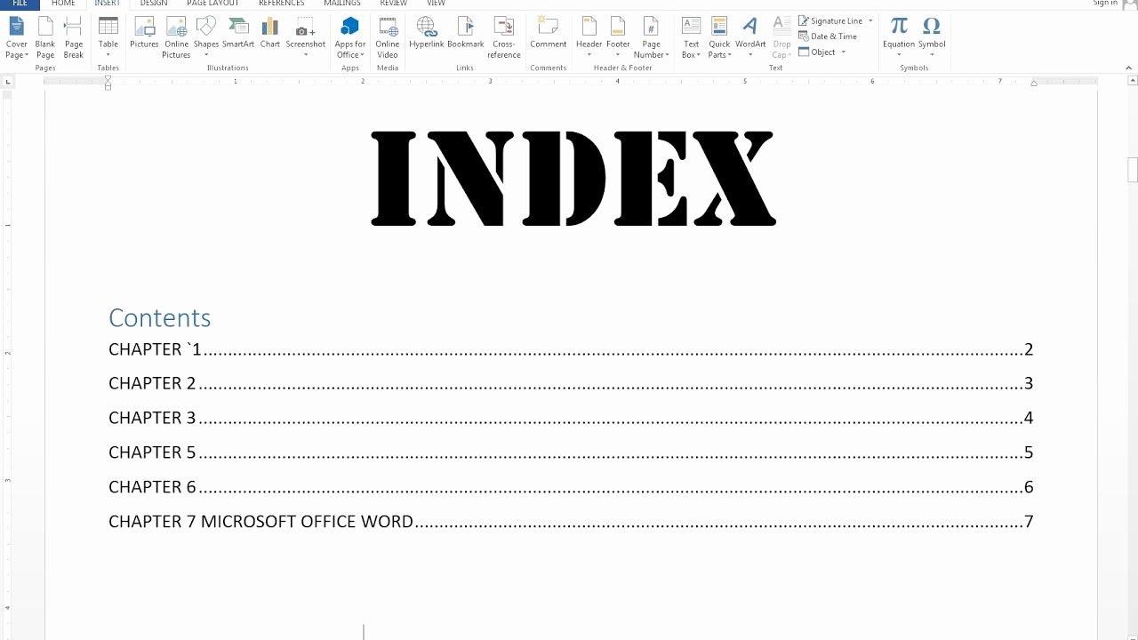This screenshot has width=1138, height=640.
Task: Insert a SmartArt graphic
Action: (x=238, y=34)
